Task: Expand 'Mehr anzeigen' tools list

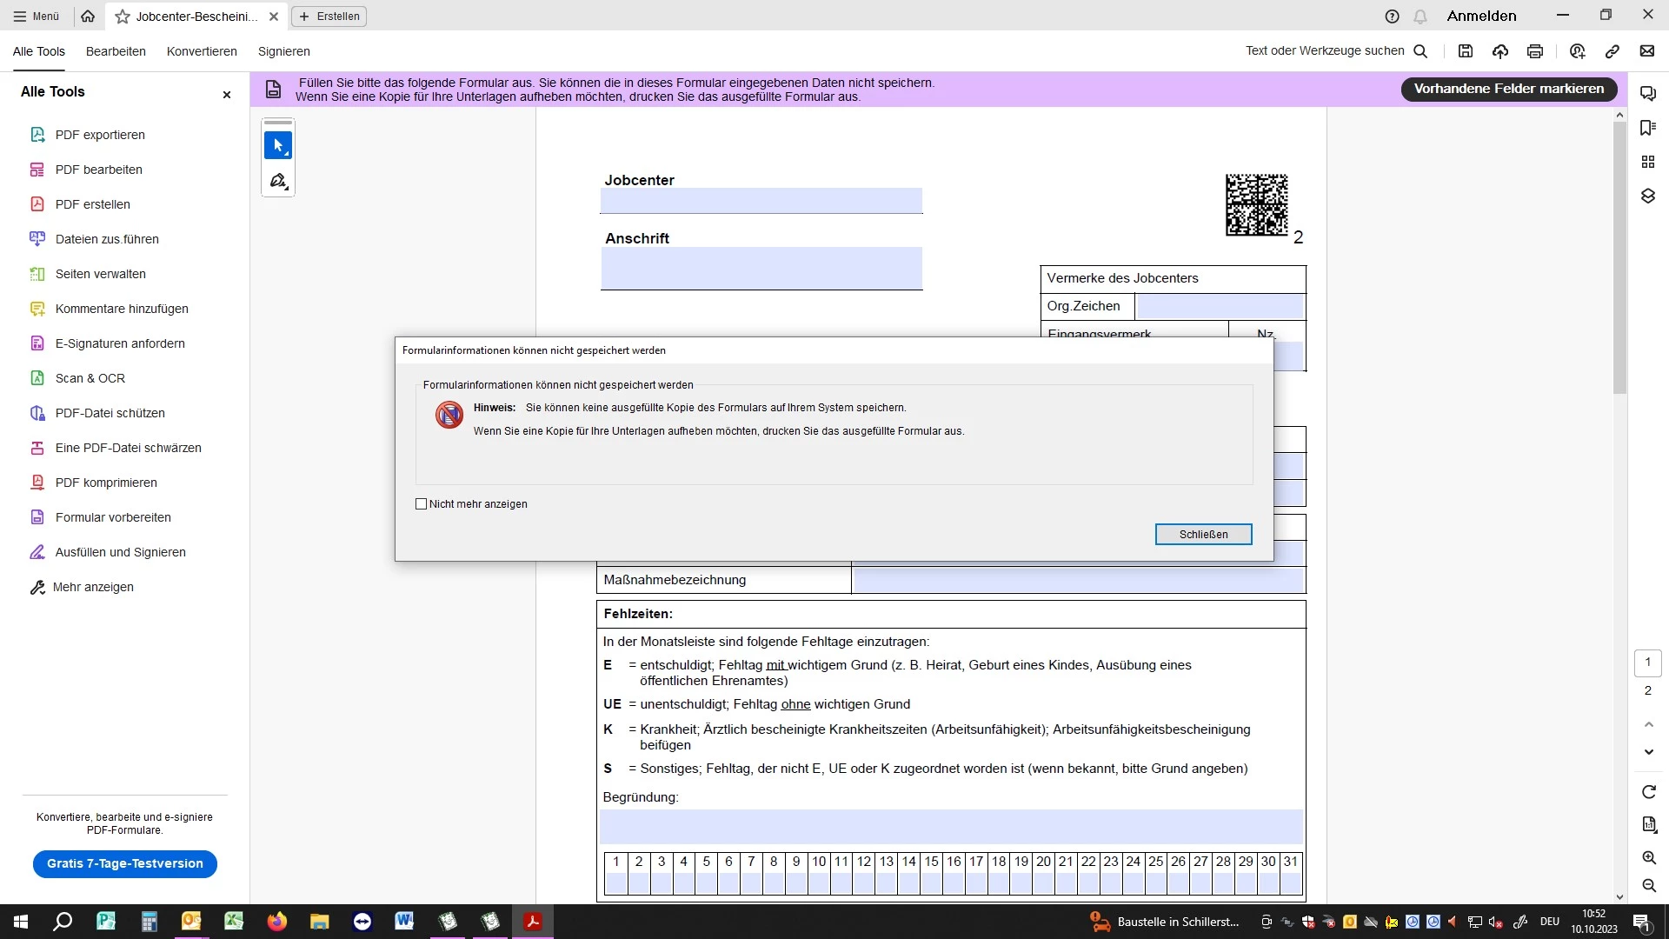Action: click(93, 587)
